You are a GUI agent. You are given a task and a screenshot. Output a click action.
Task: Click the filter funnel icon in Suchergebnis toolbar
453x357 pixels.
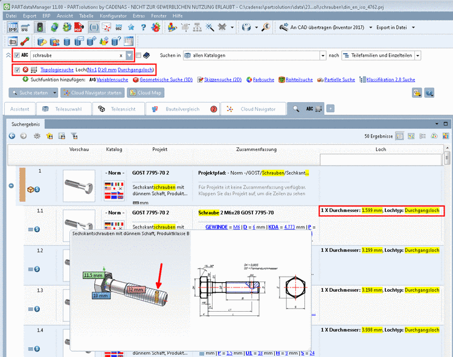tap(74, 136)
